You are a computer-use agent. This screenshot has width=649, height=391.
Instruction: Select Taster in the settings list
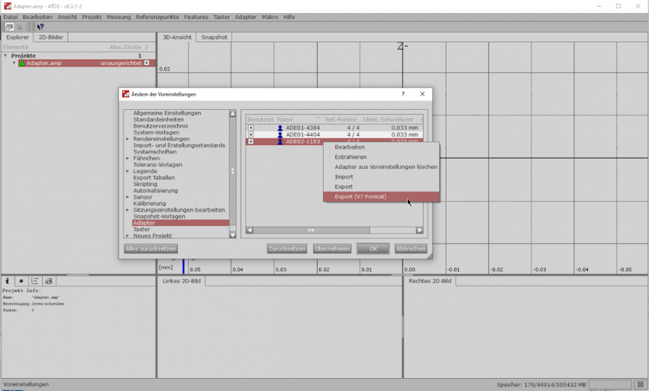click(x=142, y=229)
